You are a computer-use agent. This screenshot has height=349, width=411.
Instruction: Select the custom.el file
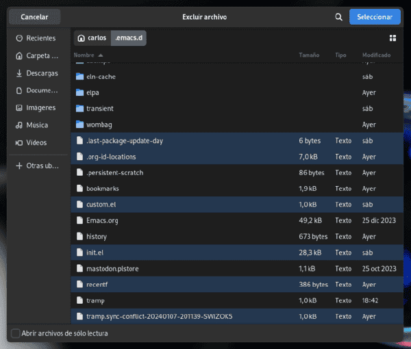[237, 205]
